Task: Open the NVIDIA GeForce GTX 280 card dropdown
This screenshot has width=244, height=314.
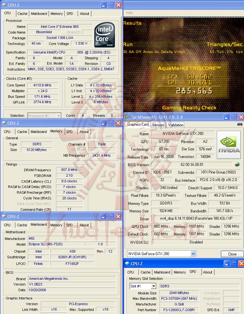Action: point(193,254)
